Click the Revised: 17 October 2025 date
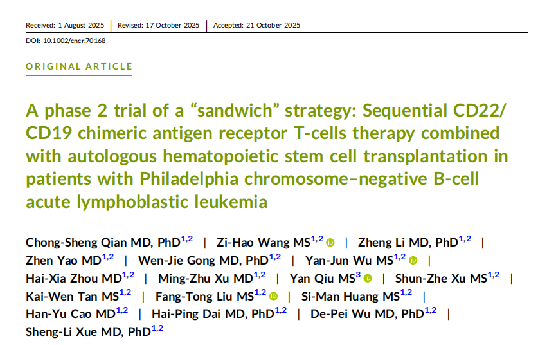 tap(158, 25)
